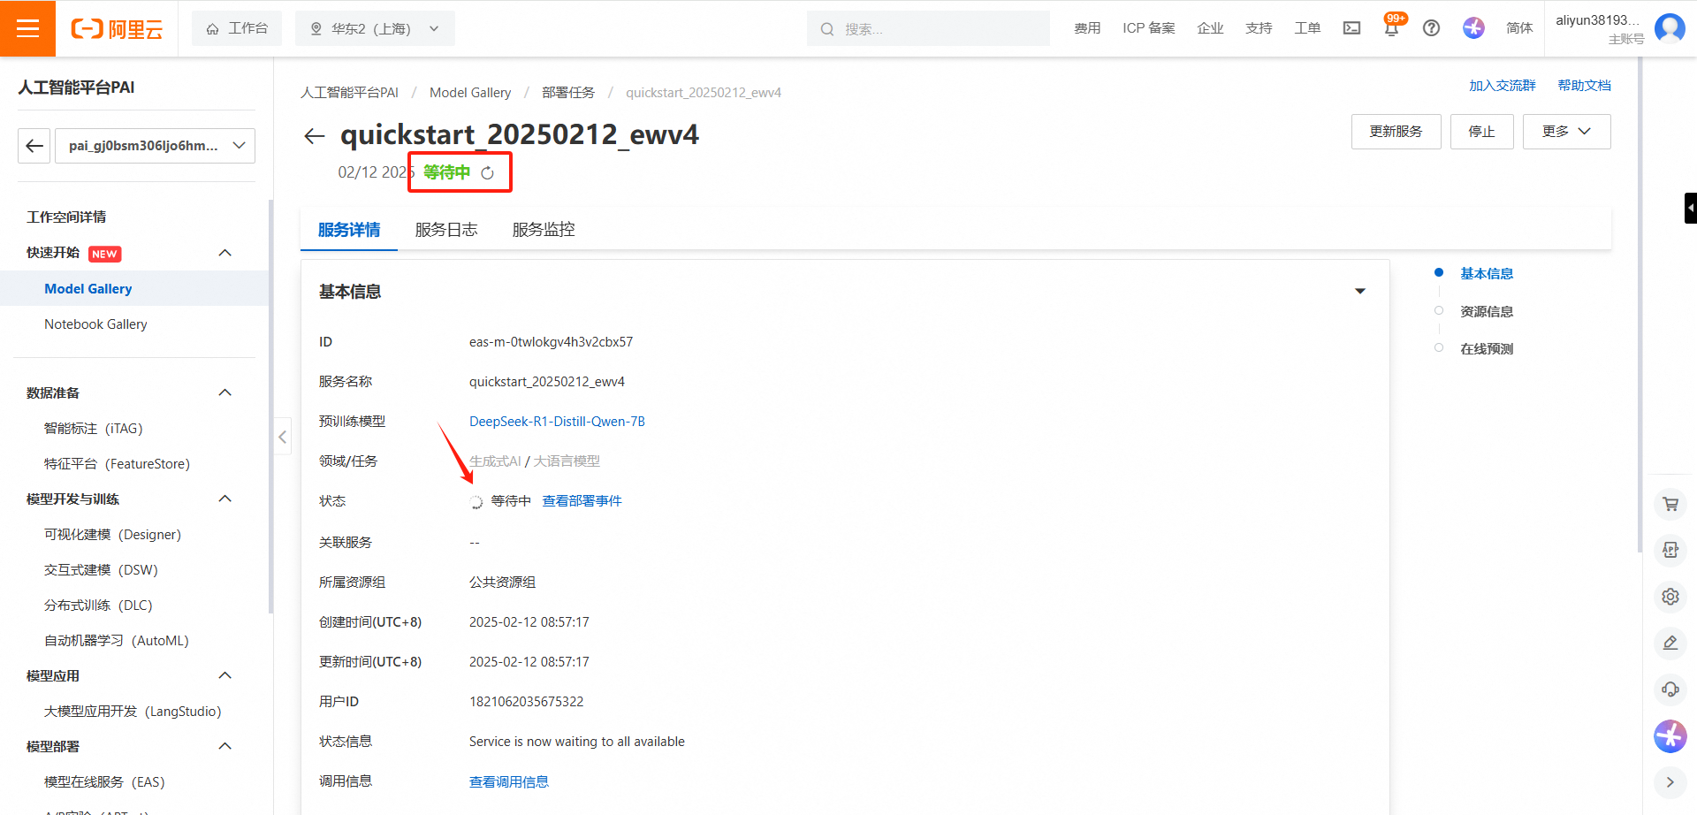Expand the floating toolbar arrow
Image resolution: width=1697 pixels, height=815 pixels.
(x=1670, y=782)
